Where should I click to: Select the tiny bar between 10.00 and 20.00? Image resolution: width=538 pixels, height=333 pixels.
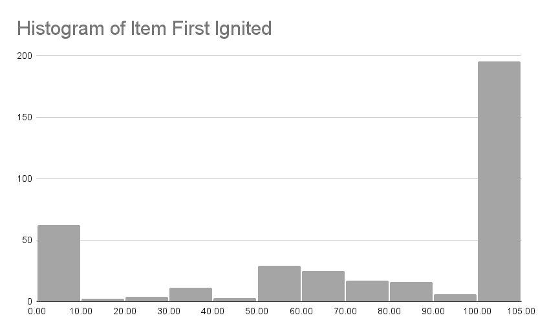pos(103,300)
